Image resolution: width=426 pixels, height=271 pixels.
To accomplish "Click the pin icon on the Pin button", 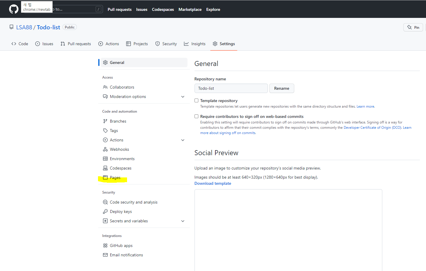I will (410, 27).
